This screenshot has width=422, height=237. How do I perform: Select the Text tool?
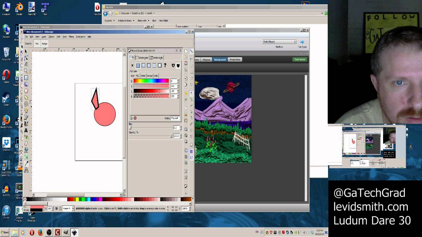26,130
